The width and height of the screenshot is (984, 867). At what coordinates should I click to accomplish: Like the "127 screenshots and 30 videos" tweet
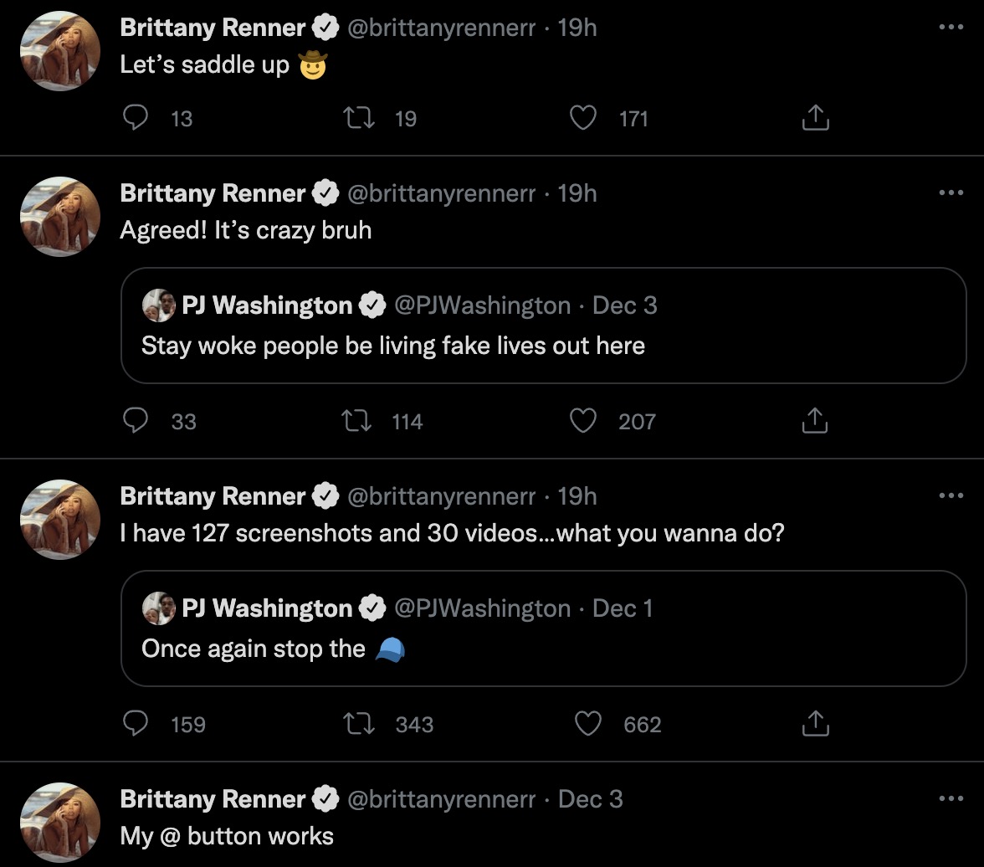(588, 724)
